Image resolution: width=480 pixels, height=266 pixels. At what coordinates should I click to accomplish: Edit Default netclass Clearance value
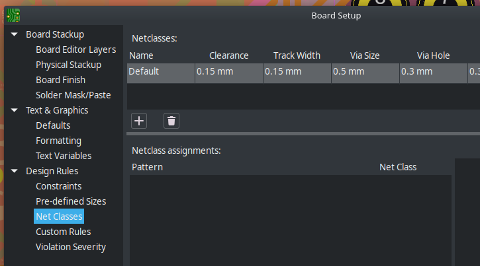(x=228, y=71)
